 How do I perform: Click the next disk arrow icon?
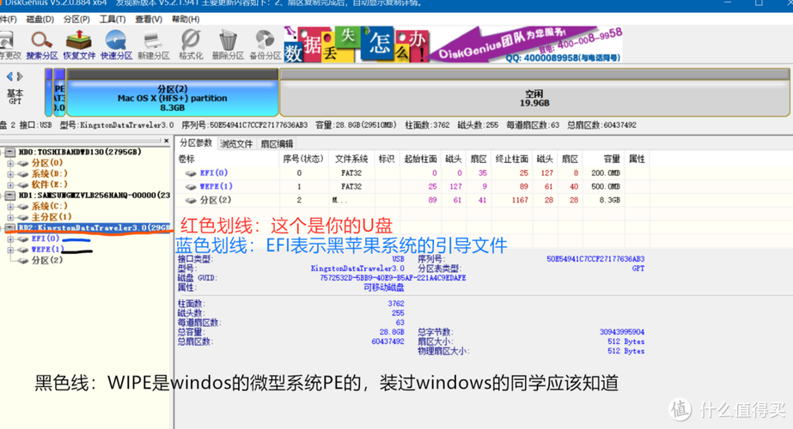(20, 76)
